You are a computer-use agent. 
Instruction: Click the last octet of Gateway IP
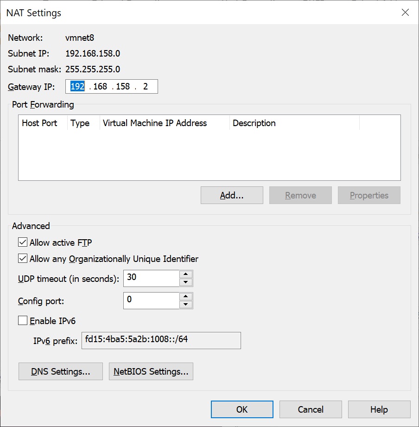pos(146,87)
